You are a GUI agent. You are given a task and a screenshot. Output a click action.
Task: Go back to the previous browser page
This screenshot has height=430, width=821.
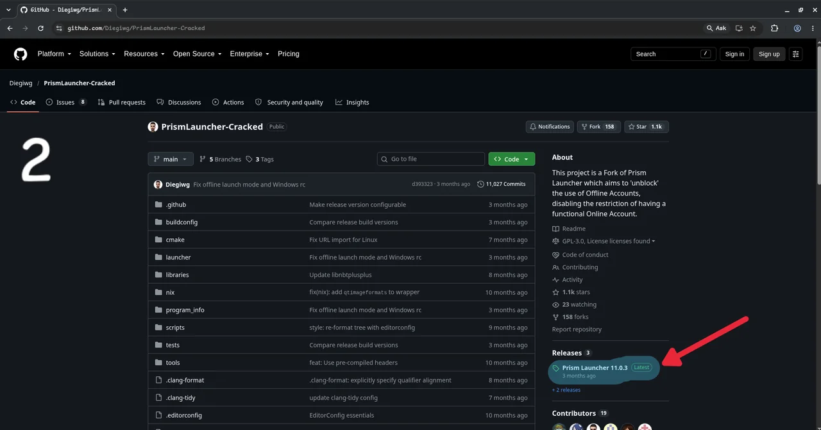[x=10, y=28]
